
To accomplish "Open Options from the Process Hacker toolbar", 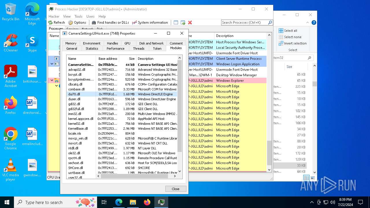I will click(77, 23).
